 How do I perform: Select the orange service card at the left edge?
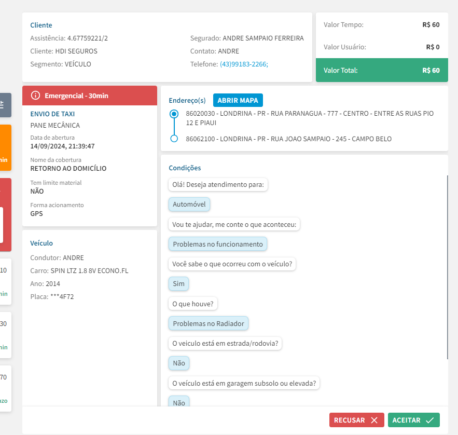(x=5, y=147)
